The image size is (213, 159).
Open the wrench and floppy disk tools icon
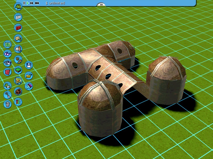pyautogui.click(x=8, y=63)
